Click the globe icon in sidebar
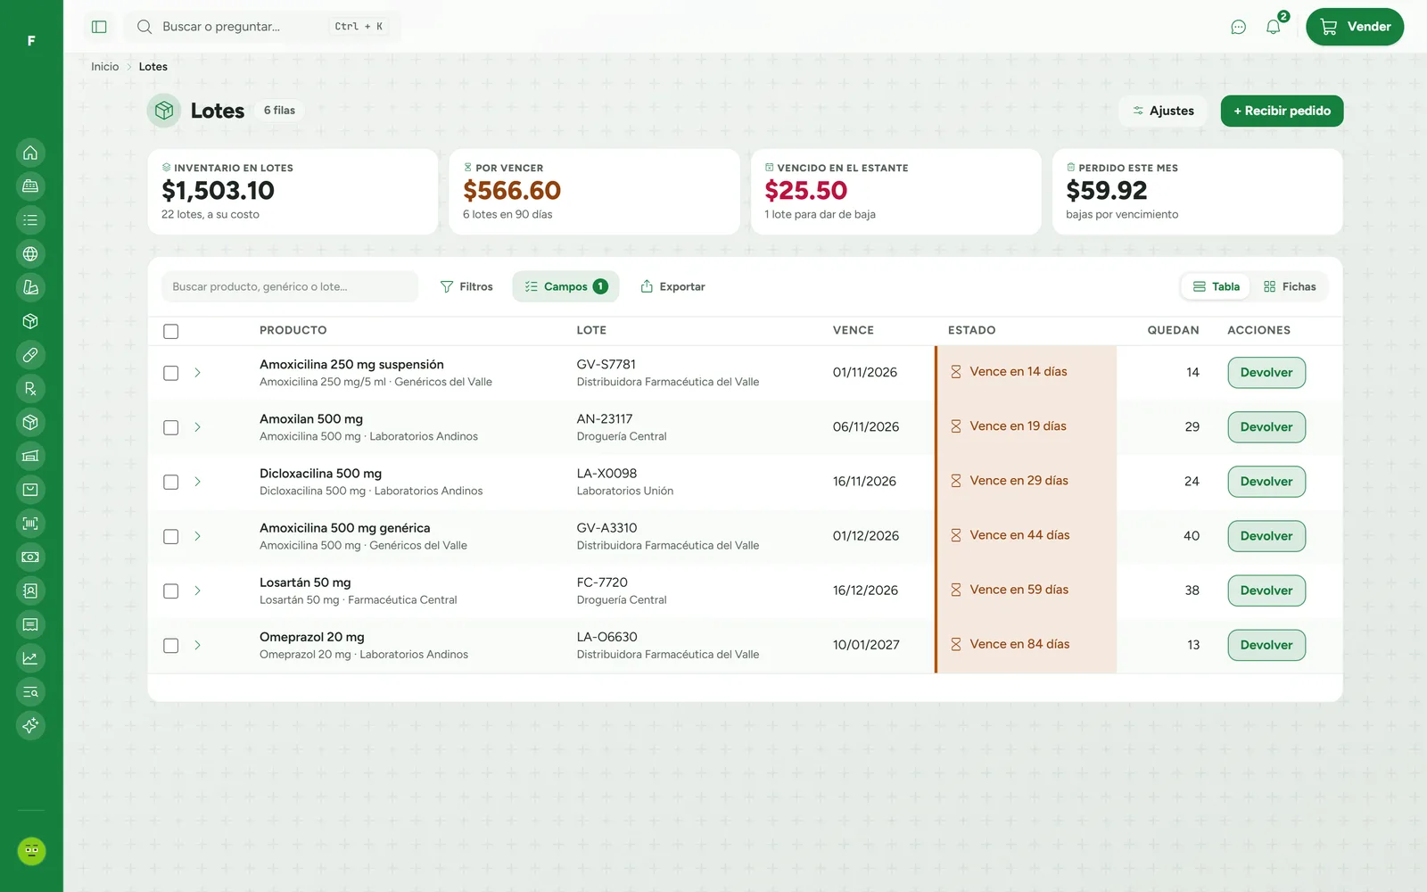 tap(30, 254)
